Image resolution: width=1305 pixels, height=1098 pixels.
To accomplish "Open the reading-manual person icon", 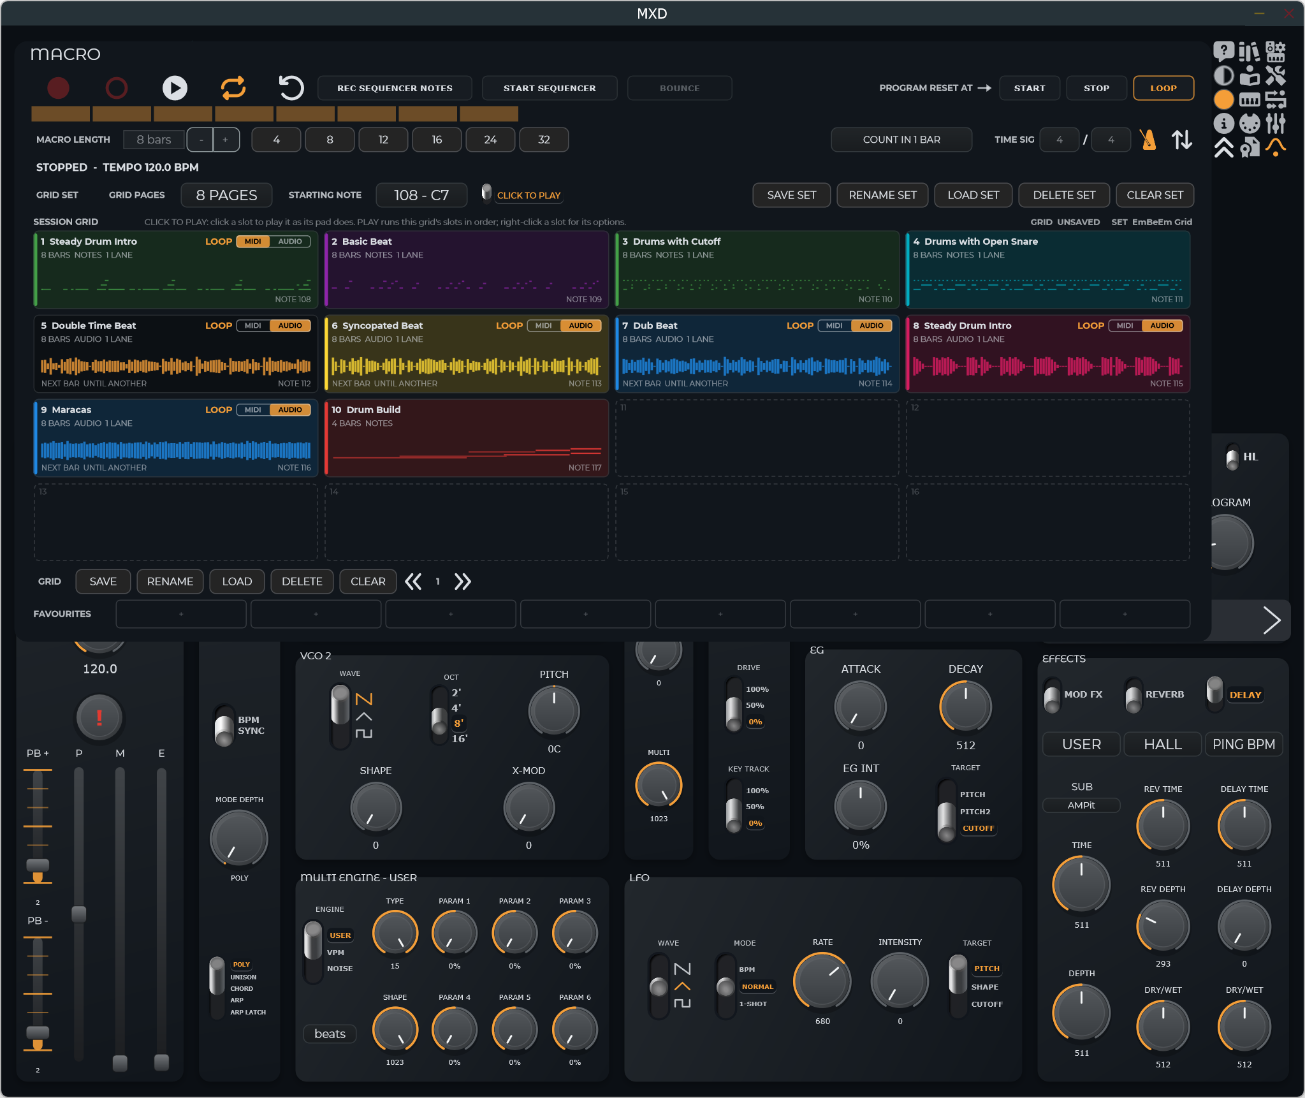I will pyautogui.click(x=1250, y=76).
